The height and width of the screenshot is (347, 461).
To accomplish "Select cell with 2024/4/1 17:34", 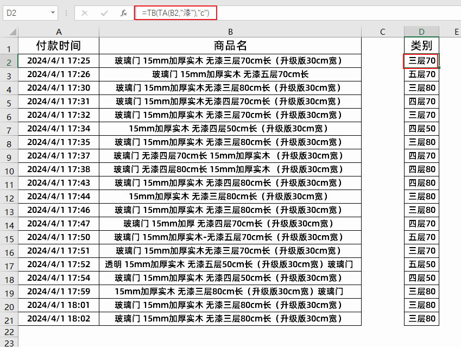I will [59, 129].
